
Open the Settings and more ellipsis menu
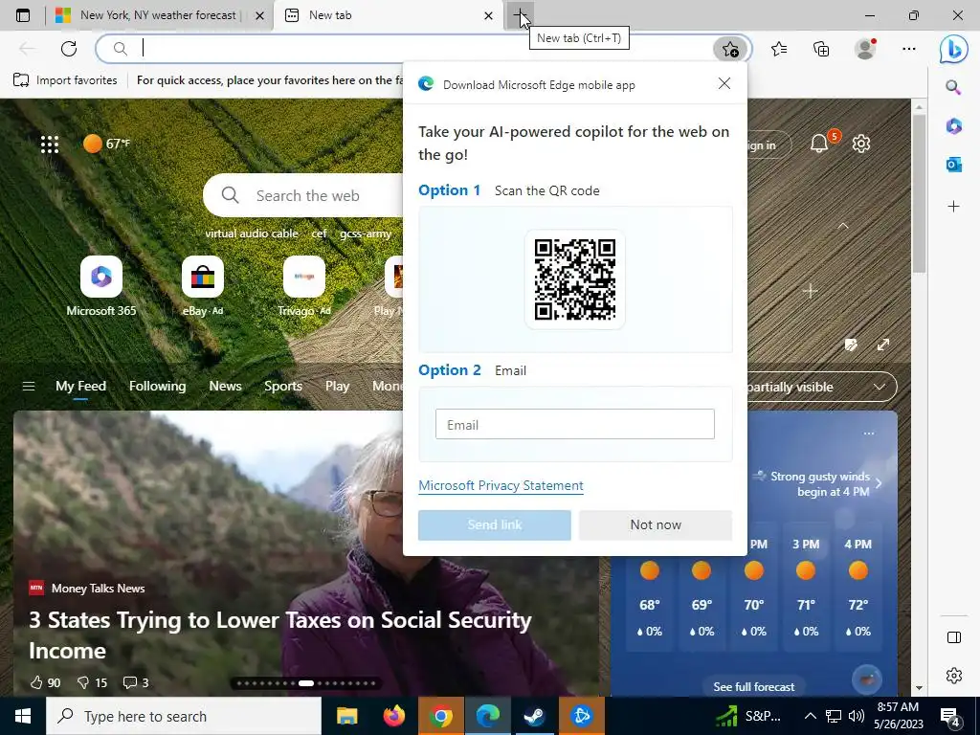tap(909, 49)
